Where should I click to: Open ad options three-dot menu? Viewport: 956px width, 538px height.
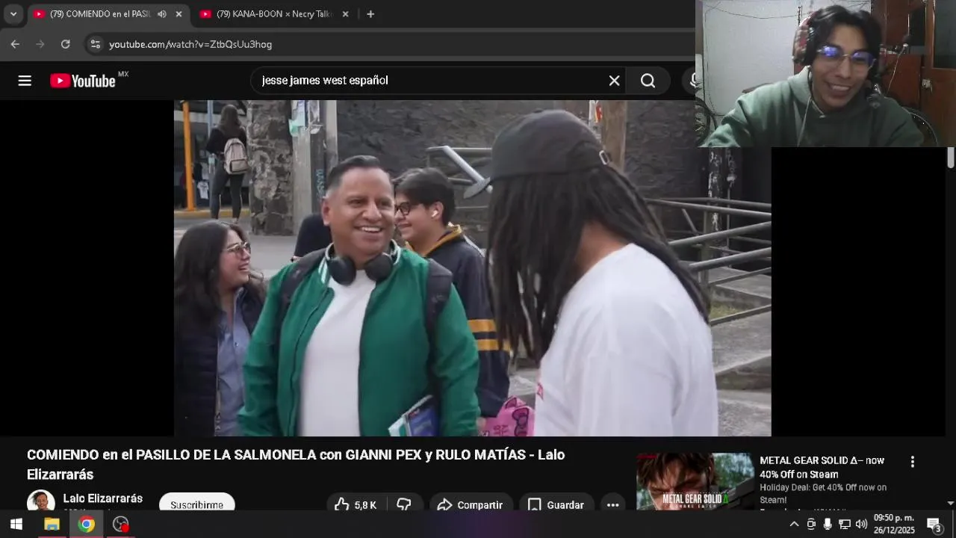coord(912,462)
